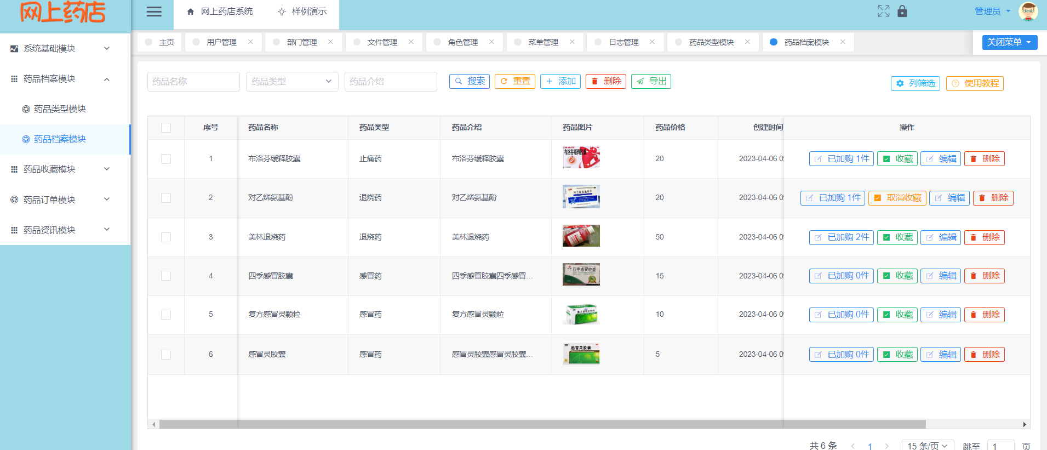Go to next page arrow
This screenshot has width=1047, height=450.
886,446
